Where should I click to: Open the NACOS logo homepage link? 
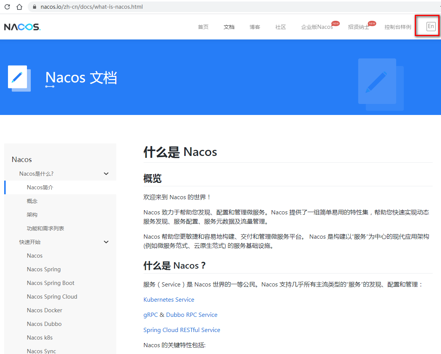click(22, 27)
